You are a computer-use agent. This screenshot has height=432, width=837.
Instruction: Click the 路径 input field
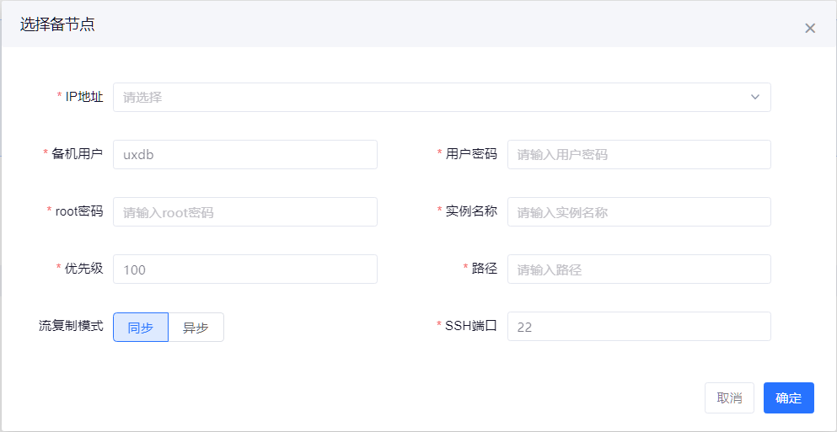click(x=638, y=269)
